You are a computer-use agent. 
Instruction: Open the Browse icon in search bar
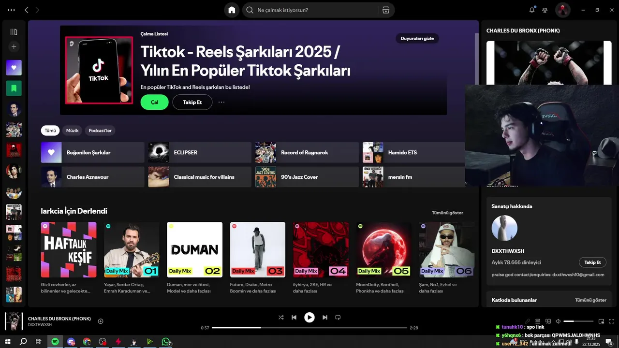(x=385, y=10)
